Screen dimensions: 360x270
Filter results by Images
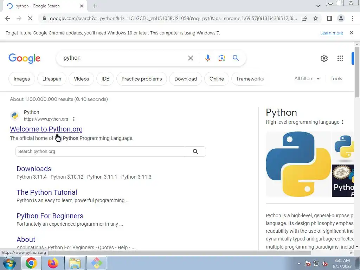pyautogui.click(x=21, y=79)
